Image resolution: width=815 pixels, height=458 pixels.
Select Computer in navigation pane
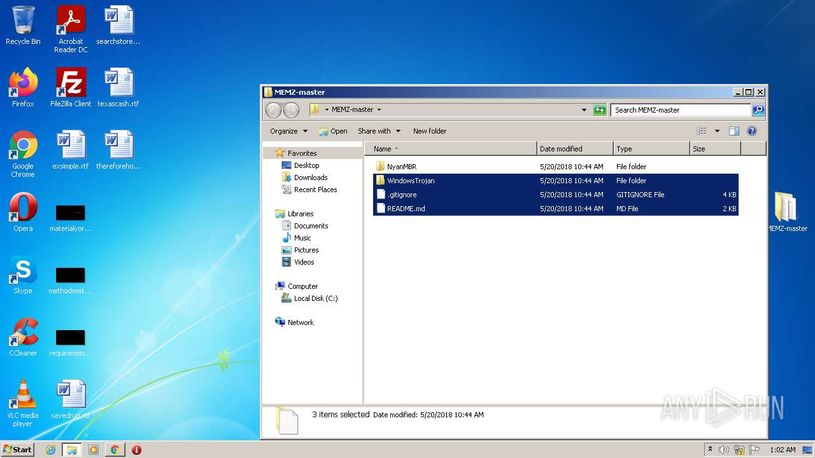pos(302,286)
